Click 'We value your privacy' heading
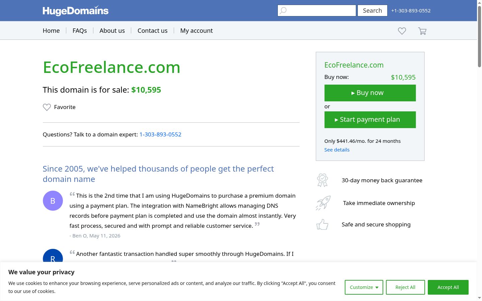The width and height of the screenshot is (482, 301). (42, 272)
